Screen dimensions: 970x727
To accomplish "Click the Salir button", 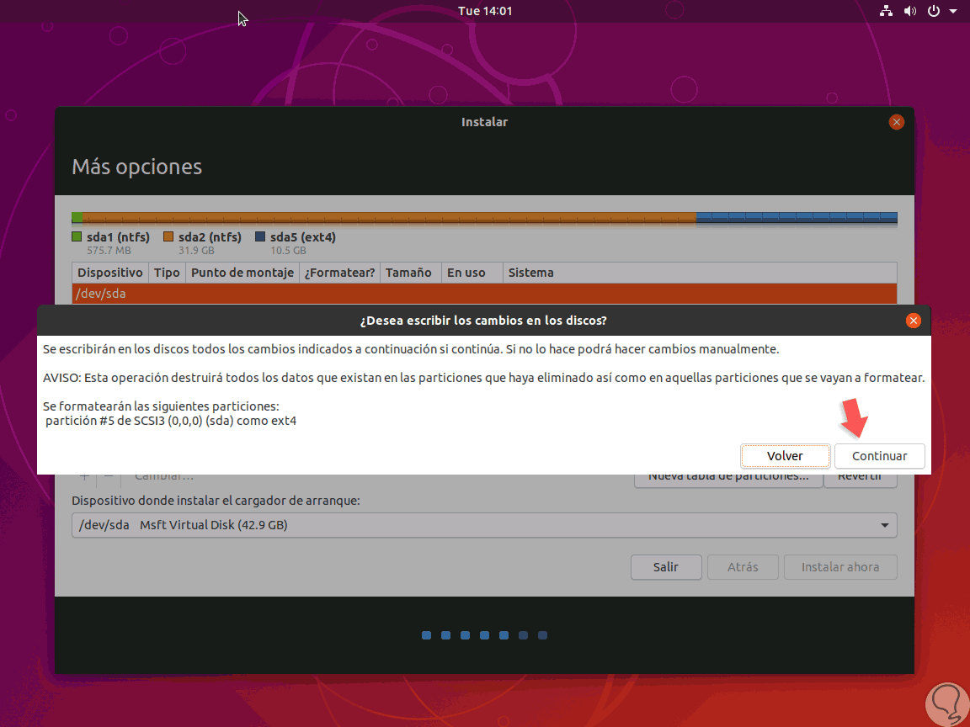I will (666, 567).
